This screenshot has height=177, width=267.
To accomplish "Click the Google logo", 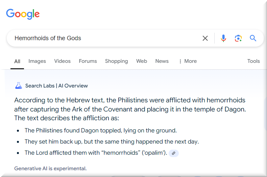I will click(23, 14).
